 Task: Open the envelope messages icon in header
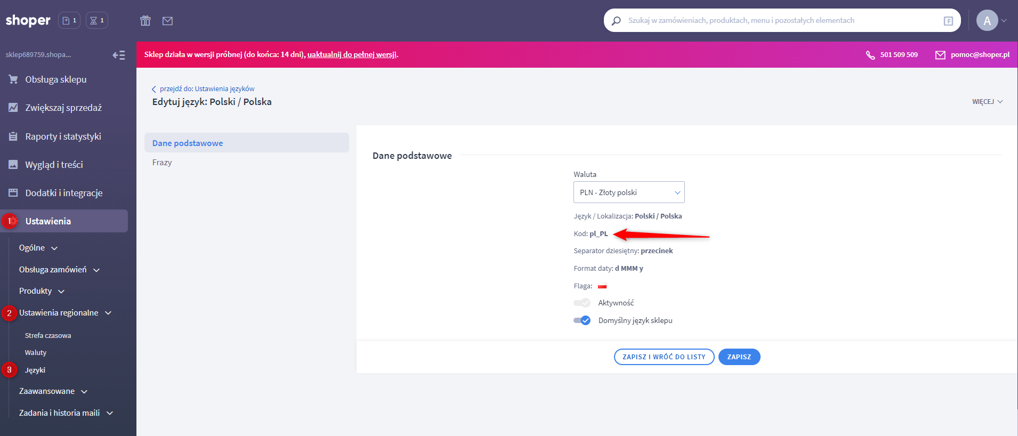(167, 21)
